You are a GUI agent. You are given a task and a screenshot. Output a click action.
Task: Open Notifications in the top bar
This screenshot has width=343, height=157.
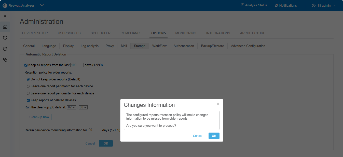coord(286,5)
